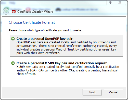Click the Certificate Creation Wizard title text
Screen dimensions: 128x100
[x=35, y=12]
